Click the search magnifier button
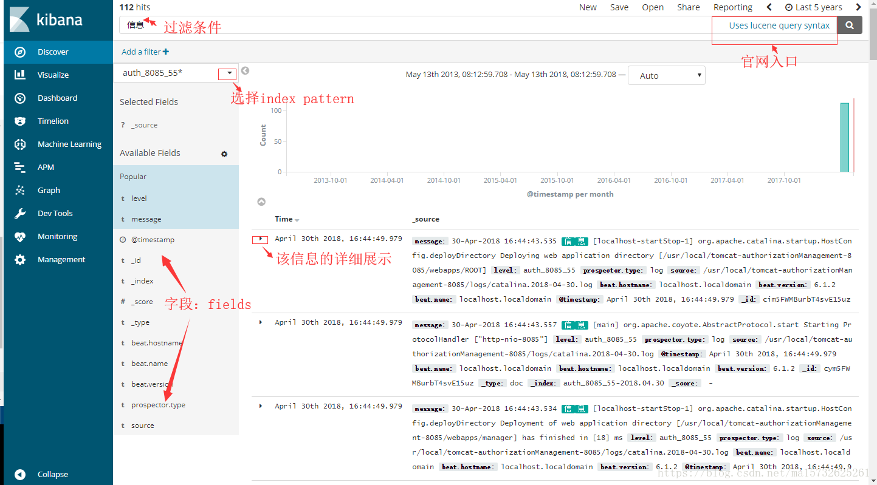Screen dimensions: 877x485 (849, 25)
